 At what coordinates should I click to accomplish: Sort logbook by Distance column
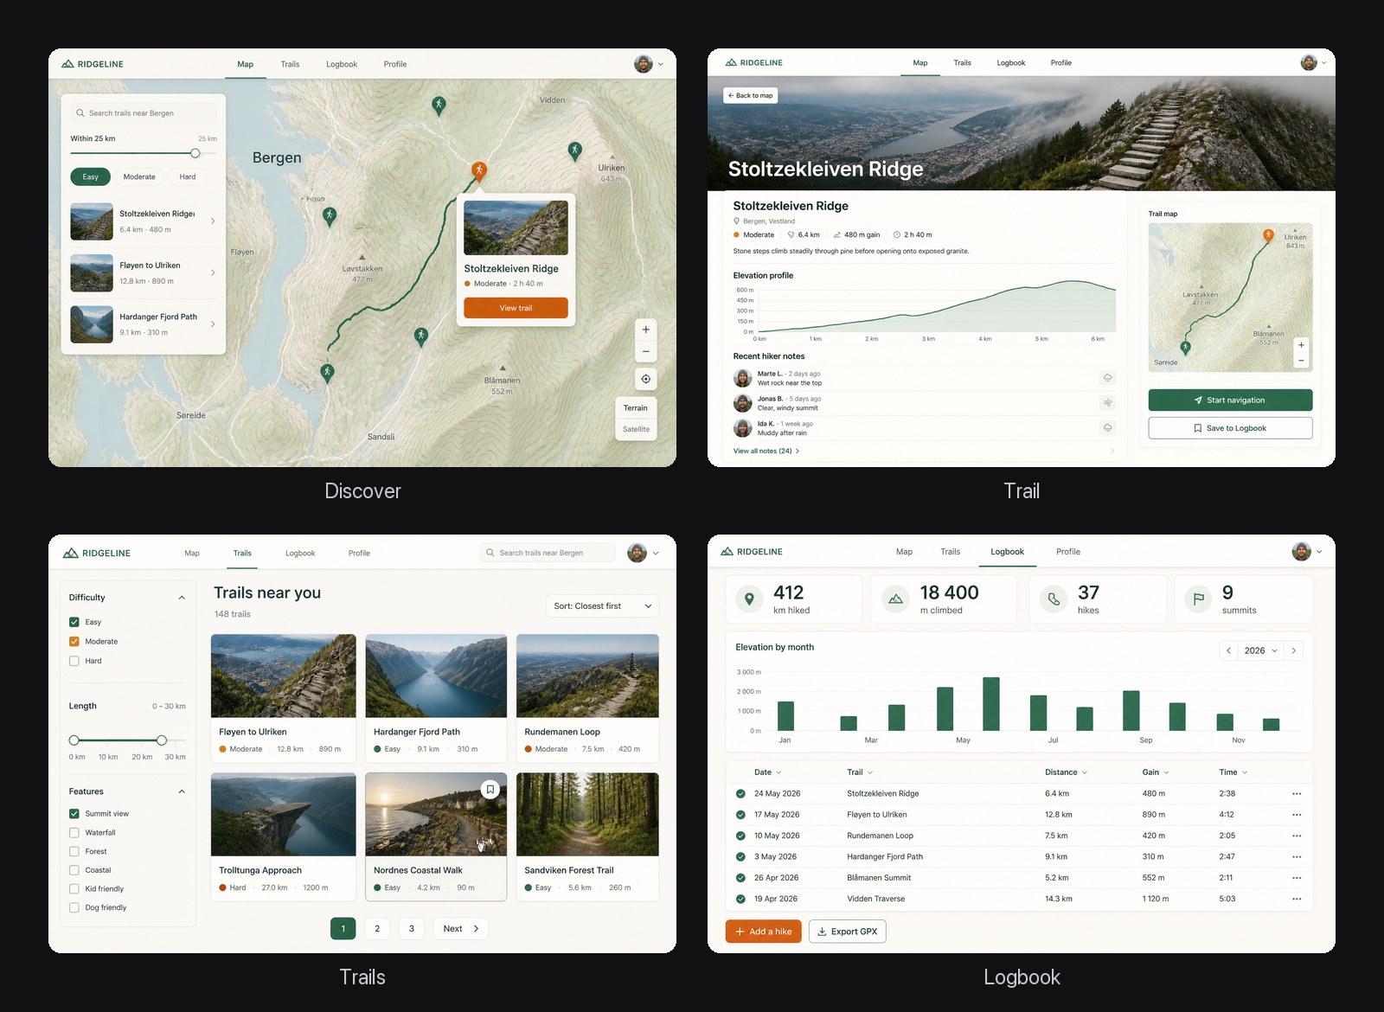click(x=1066, y=772)
